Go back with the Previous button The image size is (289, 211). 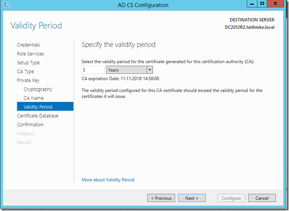click(x=161, y=198)
